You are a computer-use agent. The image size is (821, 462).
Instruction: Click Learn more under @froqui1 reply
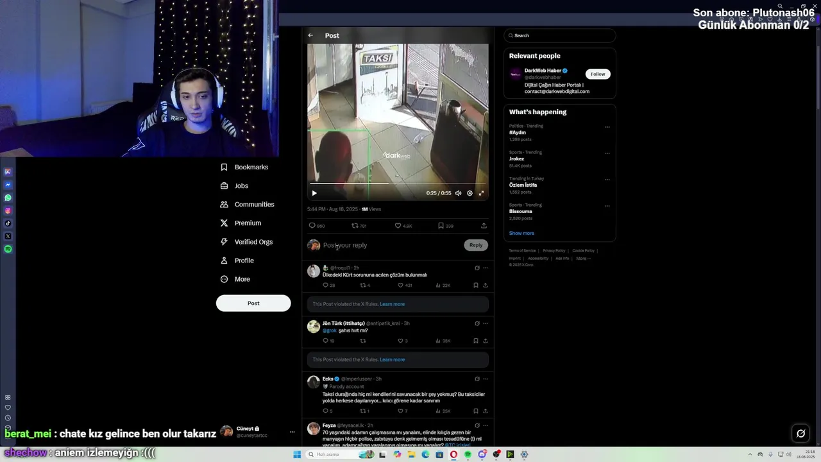(392, 304)
